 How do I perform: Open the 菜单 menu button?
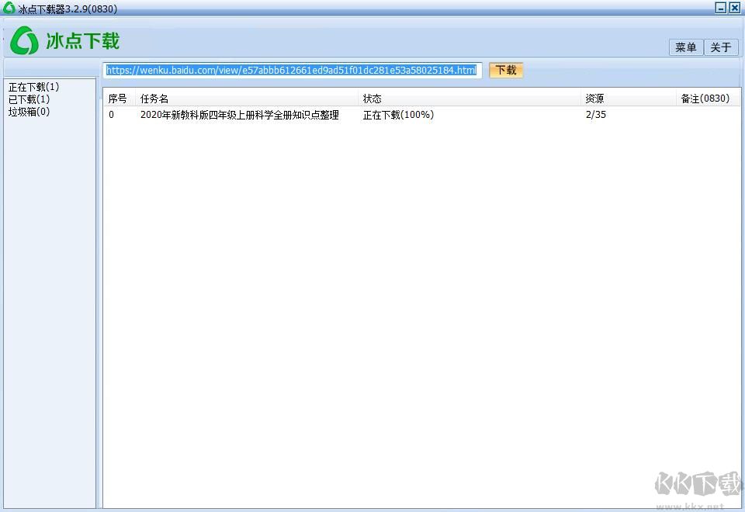[x=685, y=47]
